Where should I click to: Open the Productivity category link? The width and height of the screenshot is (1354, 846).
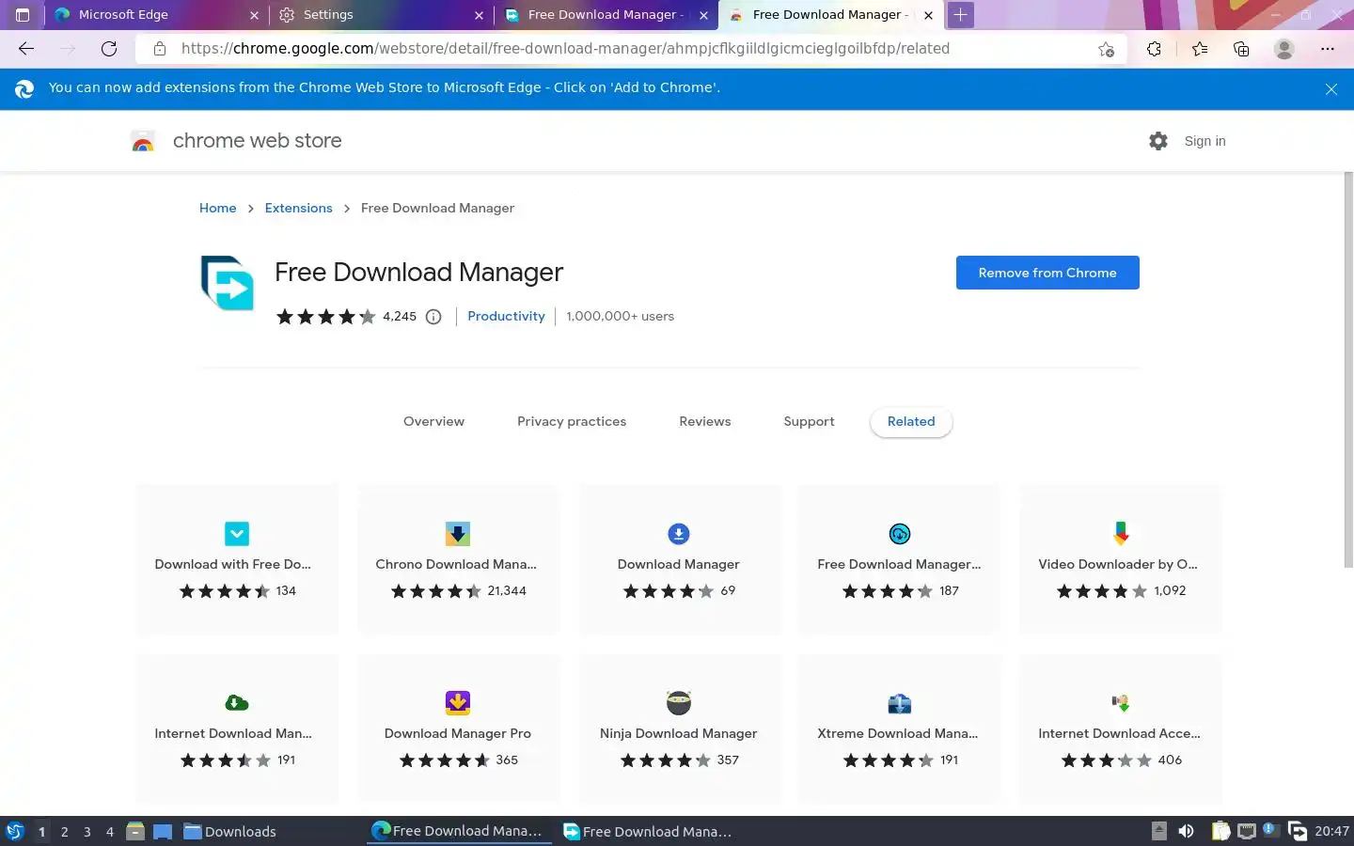click(x=506, y=317)
